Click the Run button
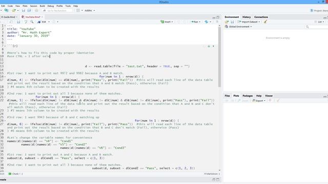The width and height of the screenshot is (328, 184). [x=195, y=22]
